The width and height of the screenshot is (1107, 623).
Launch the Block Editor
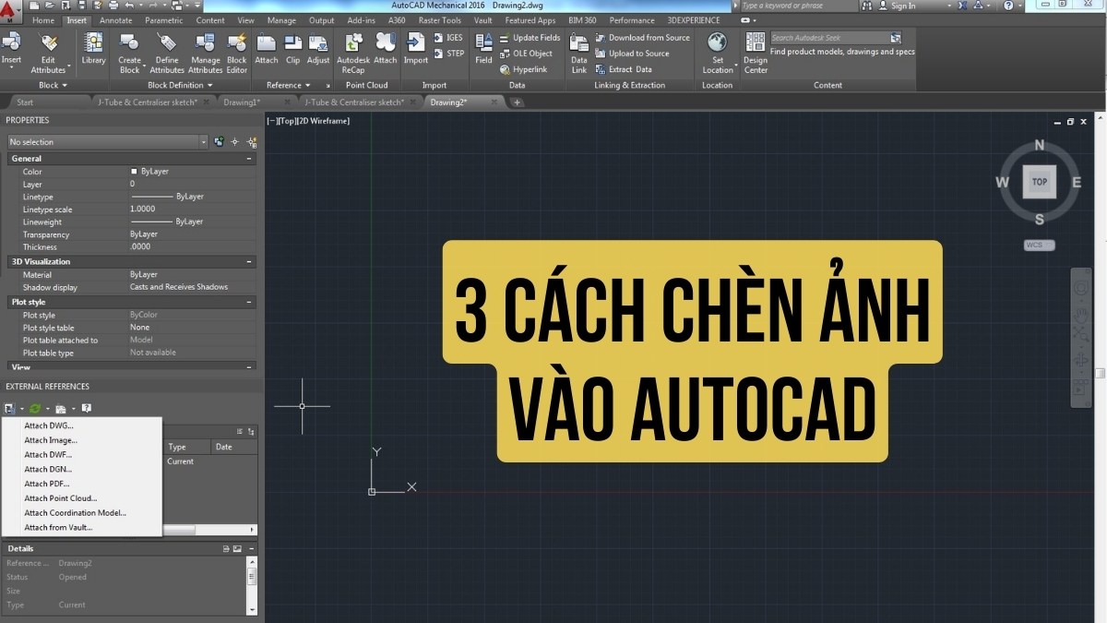click(x=236, y=50)
